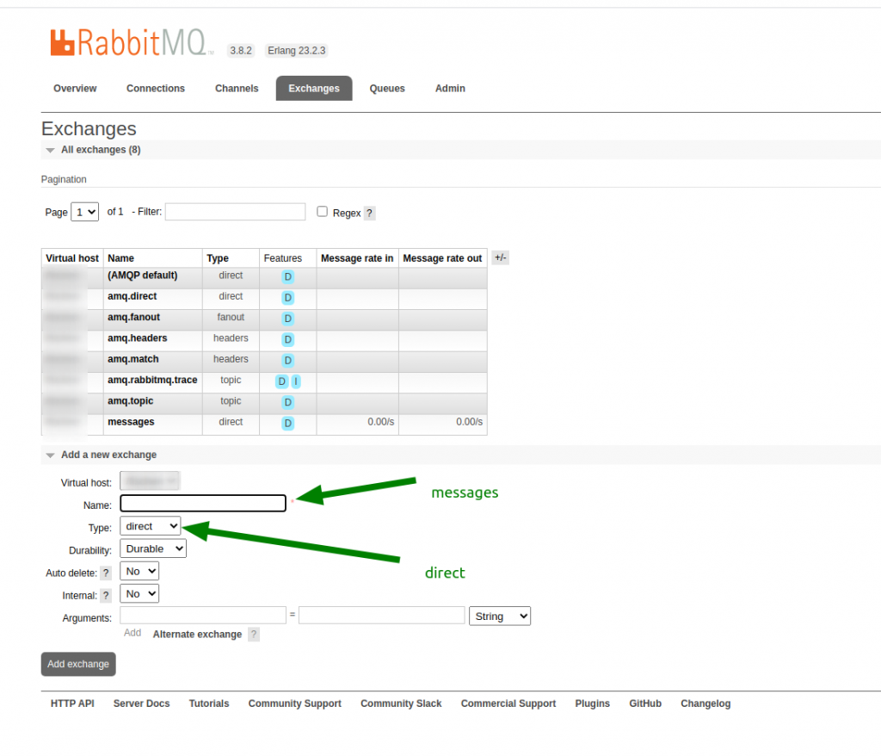Switch to the Overview tab
881x756 pixels.
click(75, 89)
